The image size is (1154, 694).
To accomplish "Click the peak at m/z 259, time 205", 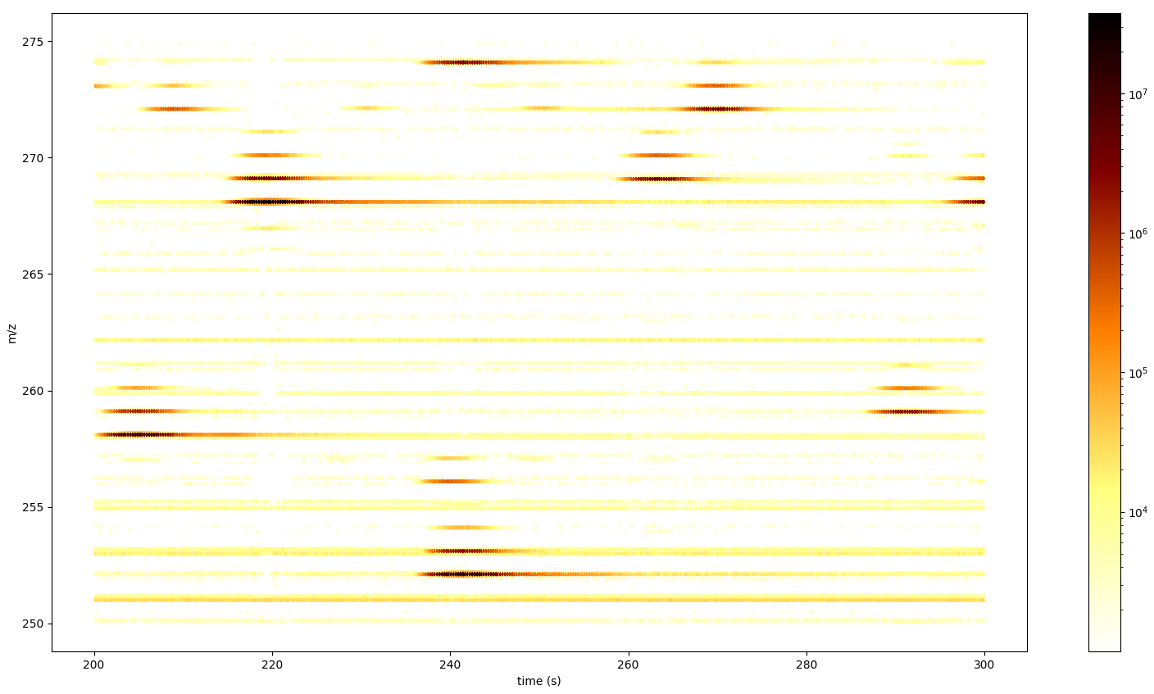I will (135, 412).
